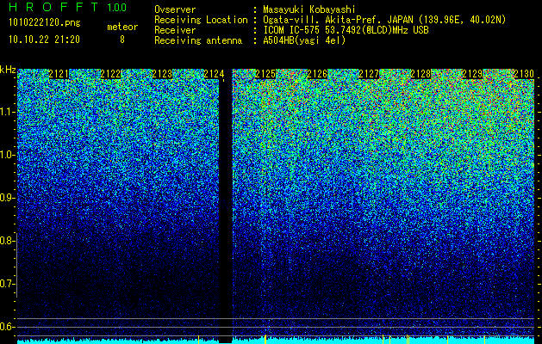Click the kHz axis unit label
The width and height of the screenshot is (542, 344).
(x=8, y=70)
